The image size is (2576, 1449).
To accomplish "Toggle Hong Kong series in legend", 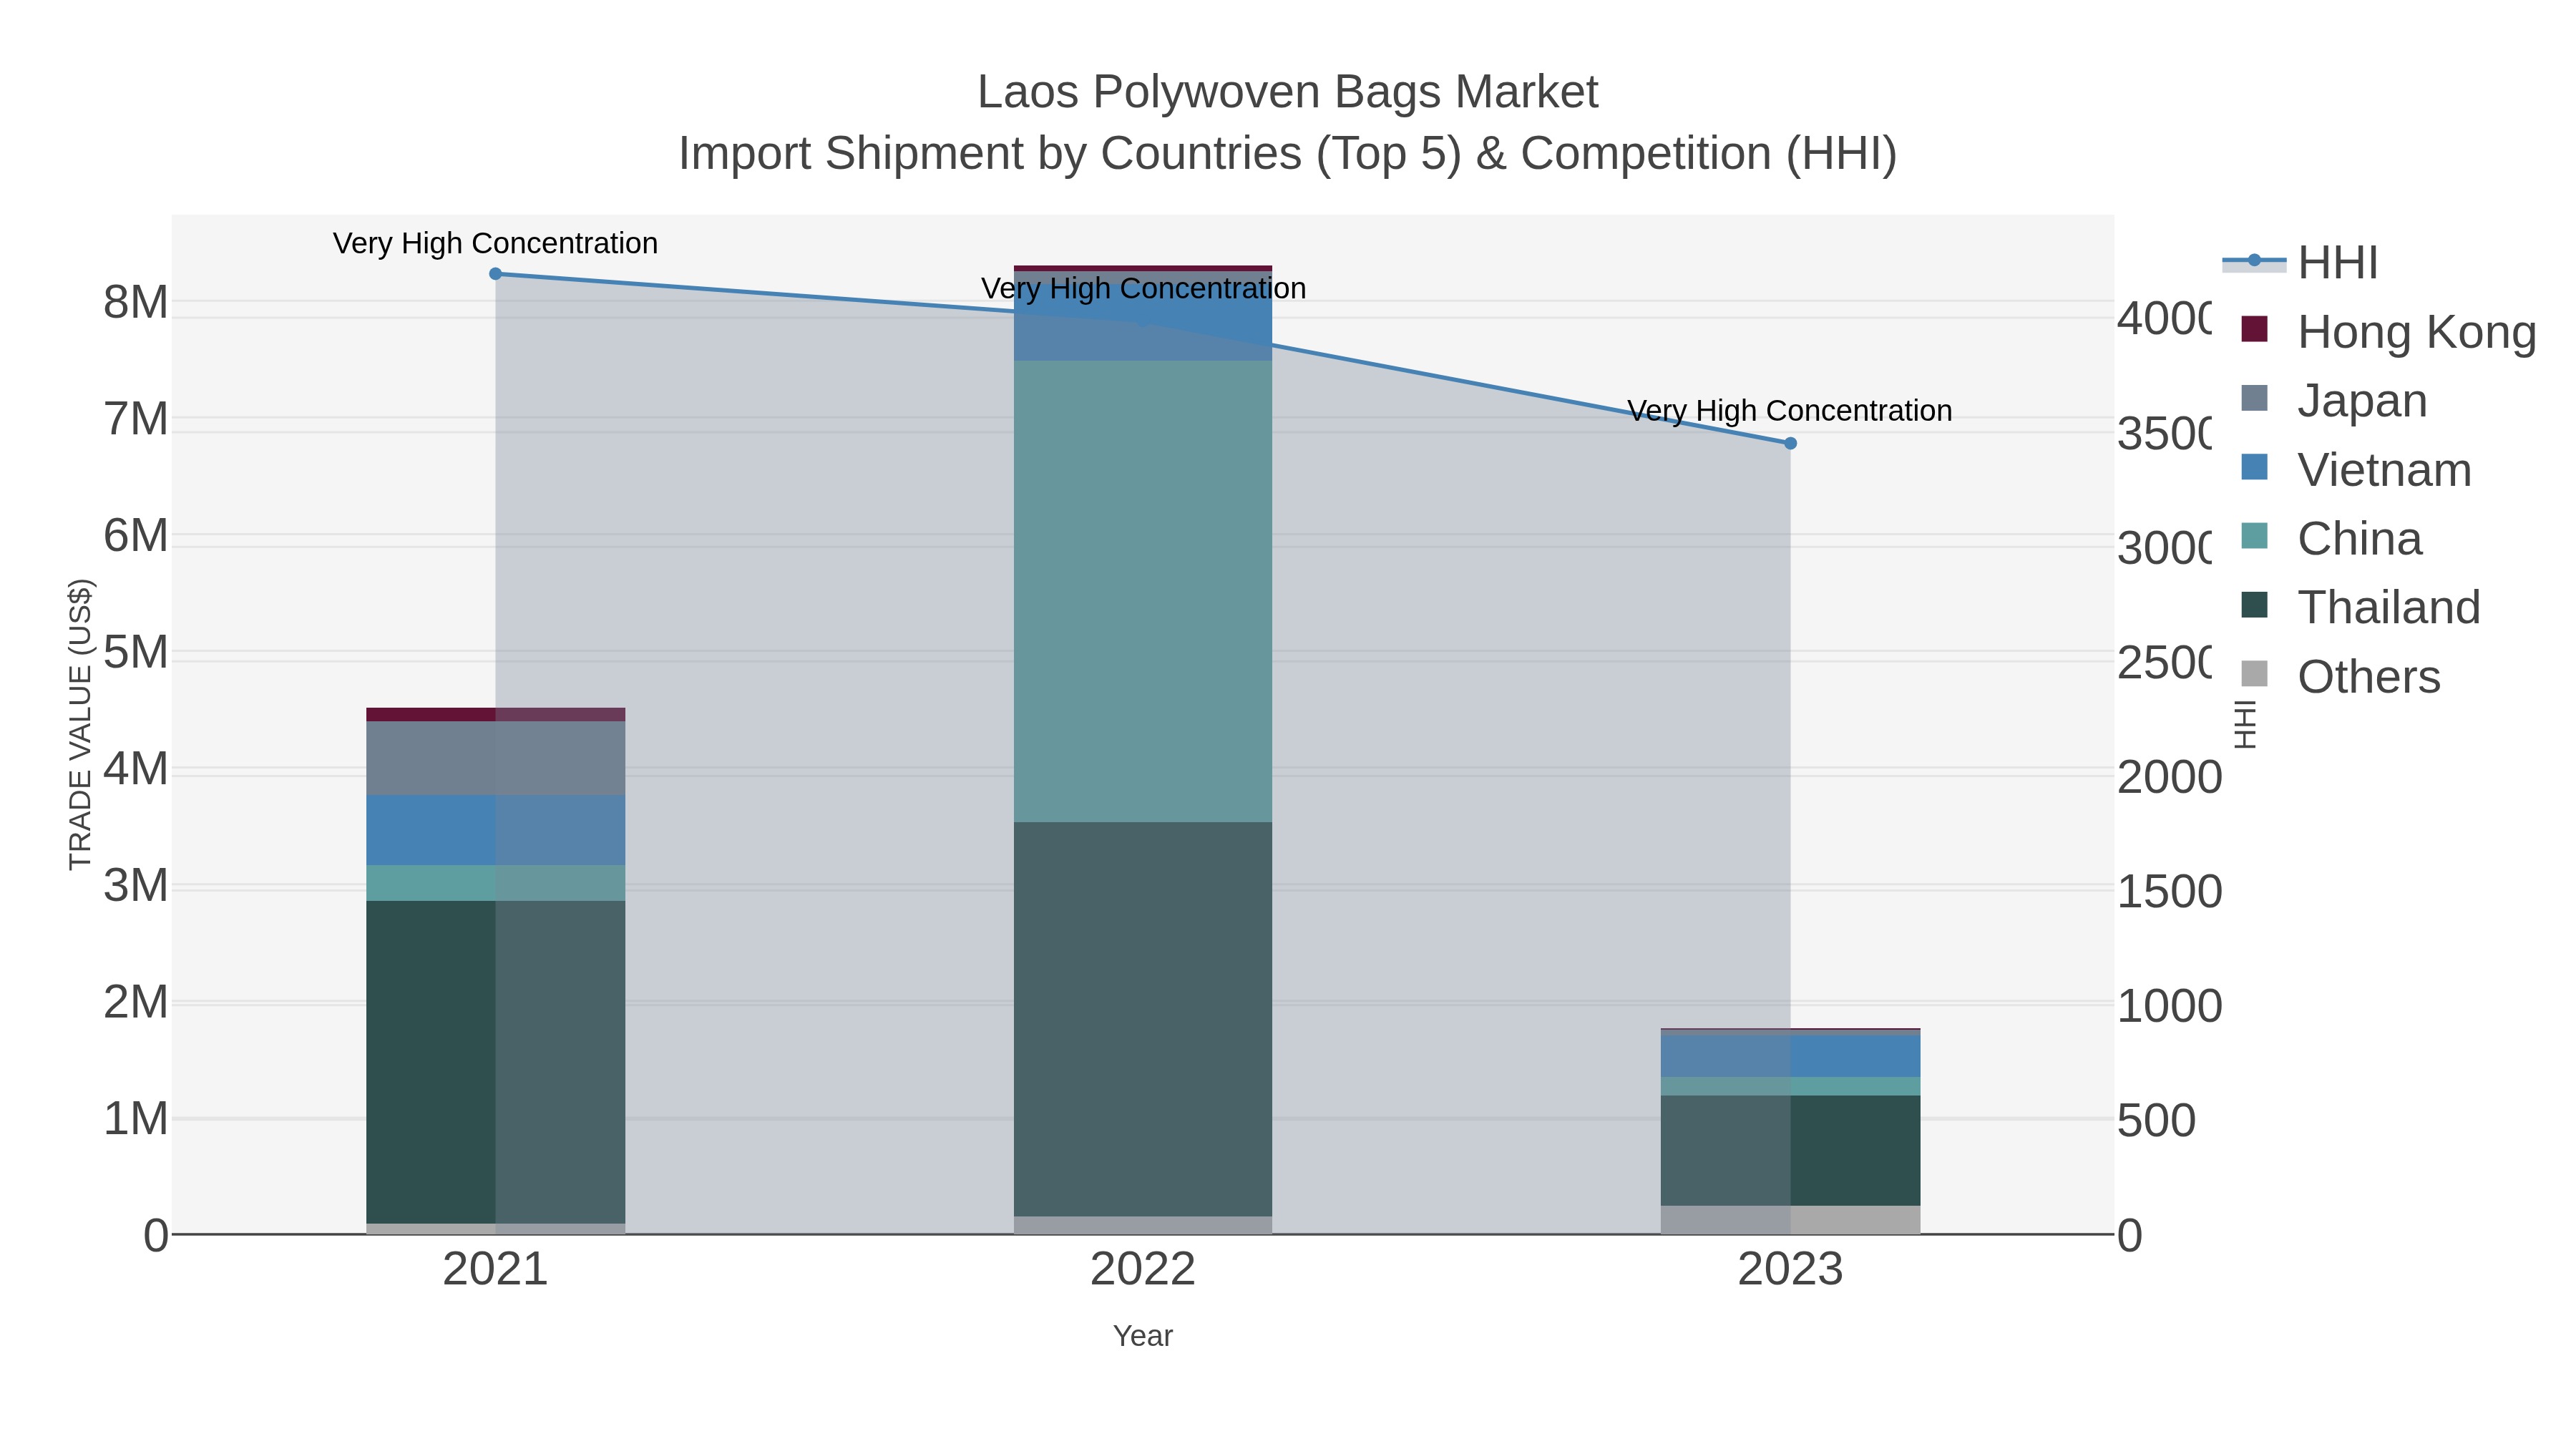I will [2389, 332].
